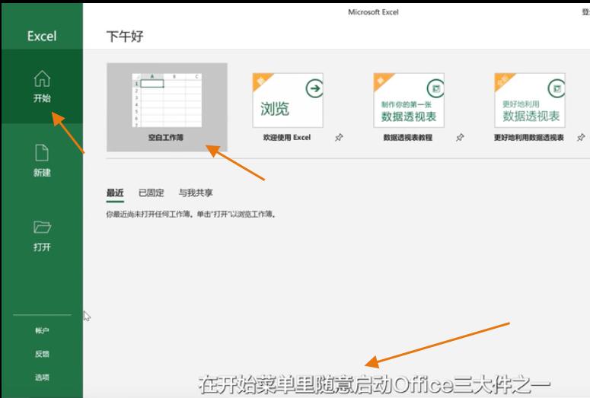Open the 反馈 (Feedback) page

42,354
